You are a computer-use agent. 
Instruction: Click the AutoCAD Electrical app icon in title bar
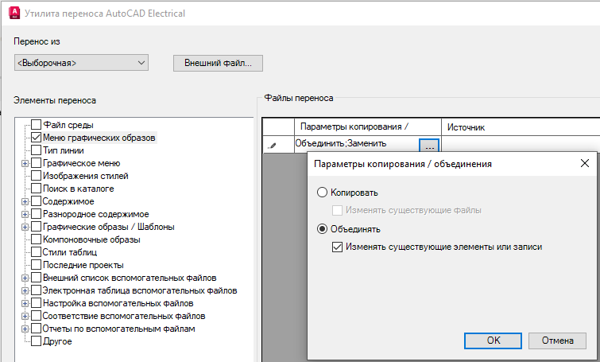pos(14,13)
